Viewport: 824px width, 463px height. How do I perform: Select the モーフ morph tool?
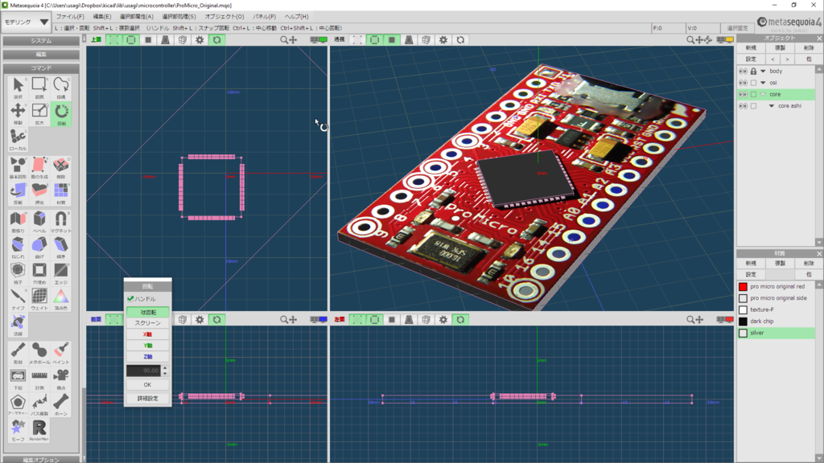[x=18, y=431]
